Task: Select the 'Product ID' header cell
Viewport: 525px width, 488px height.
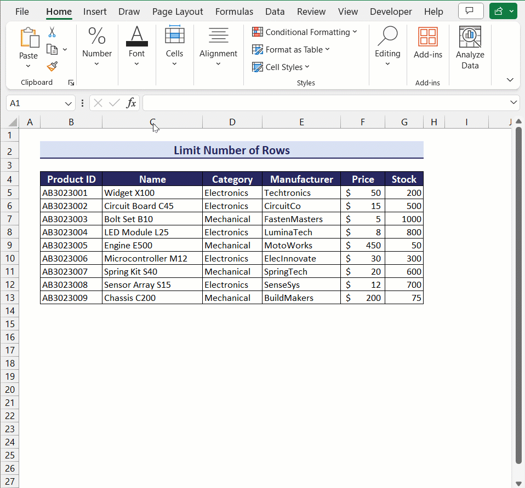Action: [71, 179]
